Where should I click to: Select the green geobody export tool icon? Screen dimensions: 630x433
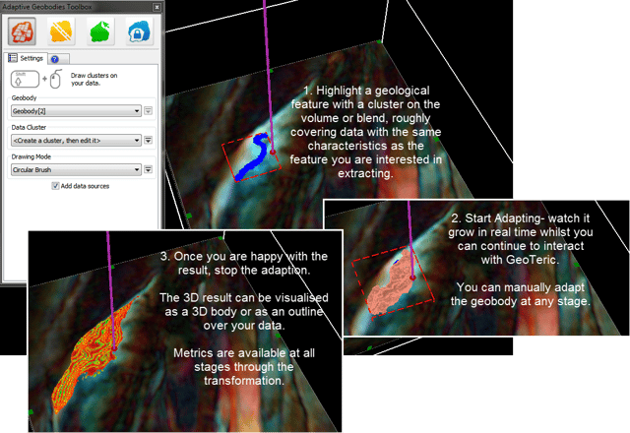(x=99, y=31)
